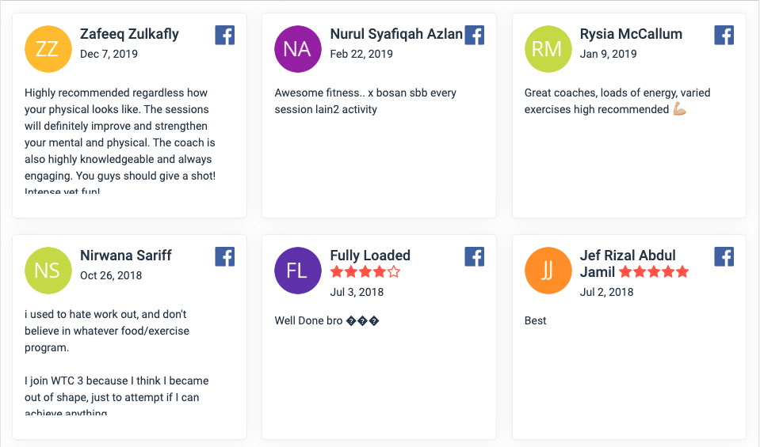
Task: Click the orange JJ avatar
Action: pos(547,270)
